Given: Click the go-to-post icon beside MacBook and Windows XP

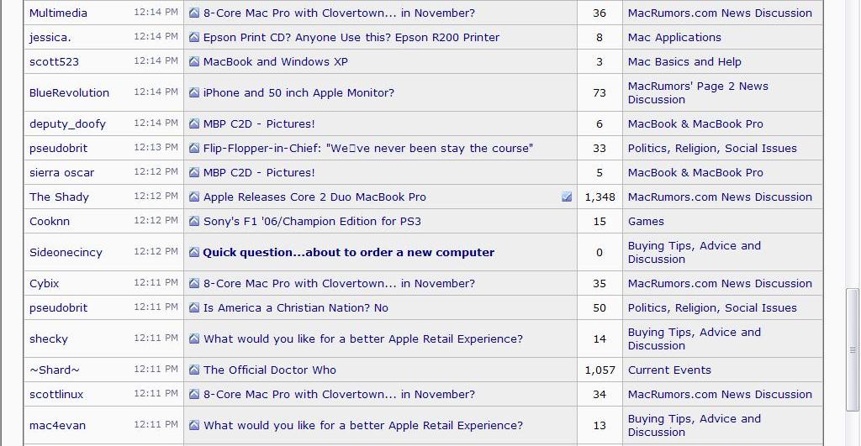Looking at the screenshot, I should click(x=194, y=61).
